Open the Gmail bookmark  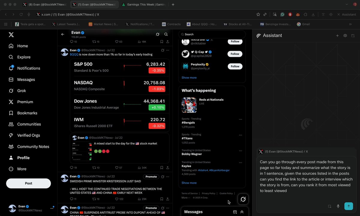pos(303,24)
